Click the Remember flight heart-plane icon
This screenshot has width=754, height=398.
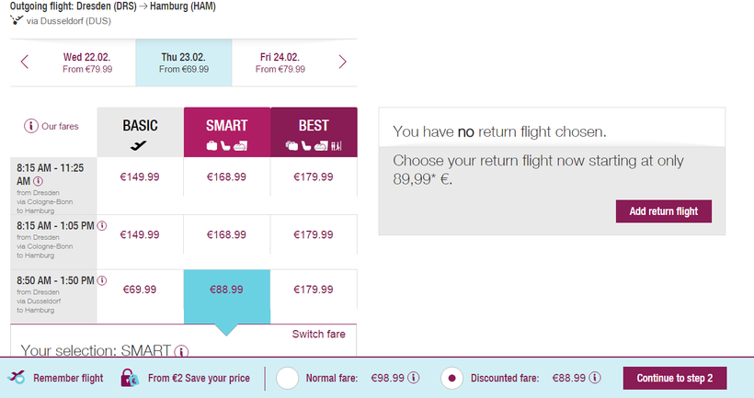[x=17, y=378]
